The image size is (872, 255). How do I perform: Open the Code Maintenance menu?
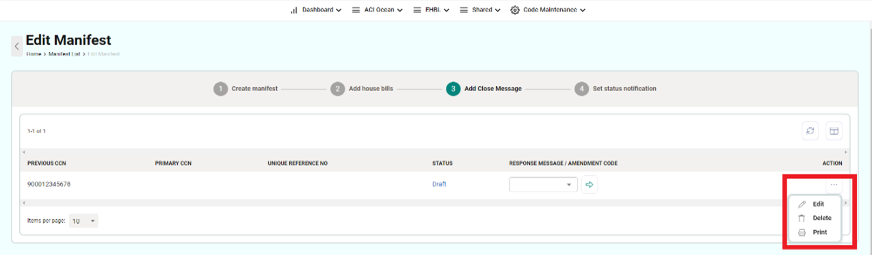click(548, 10)
